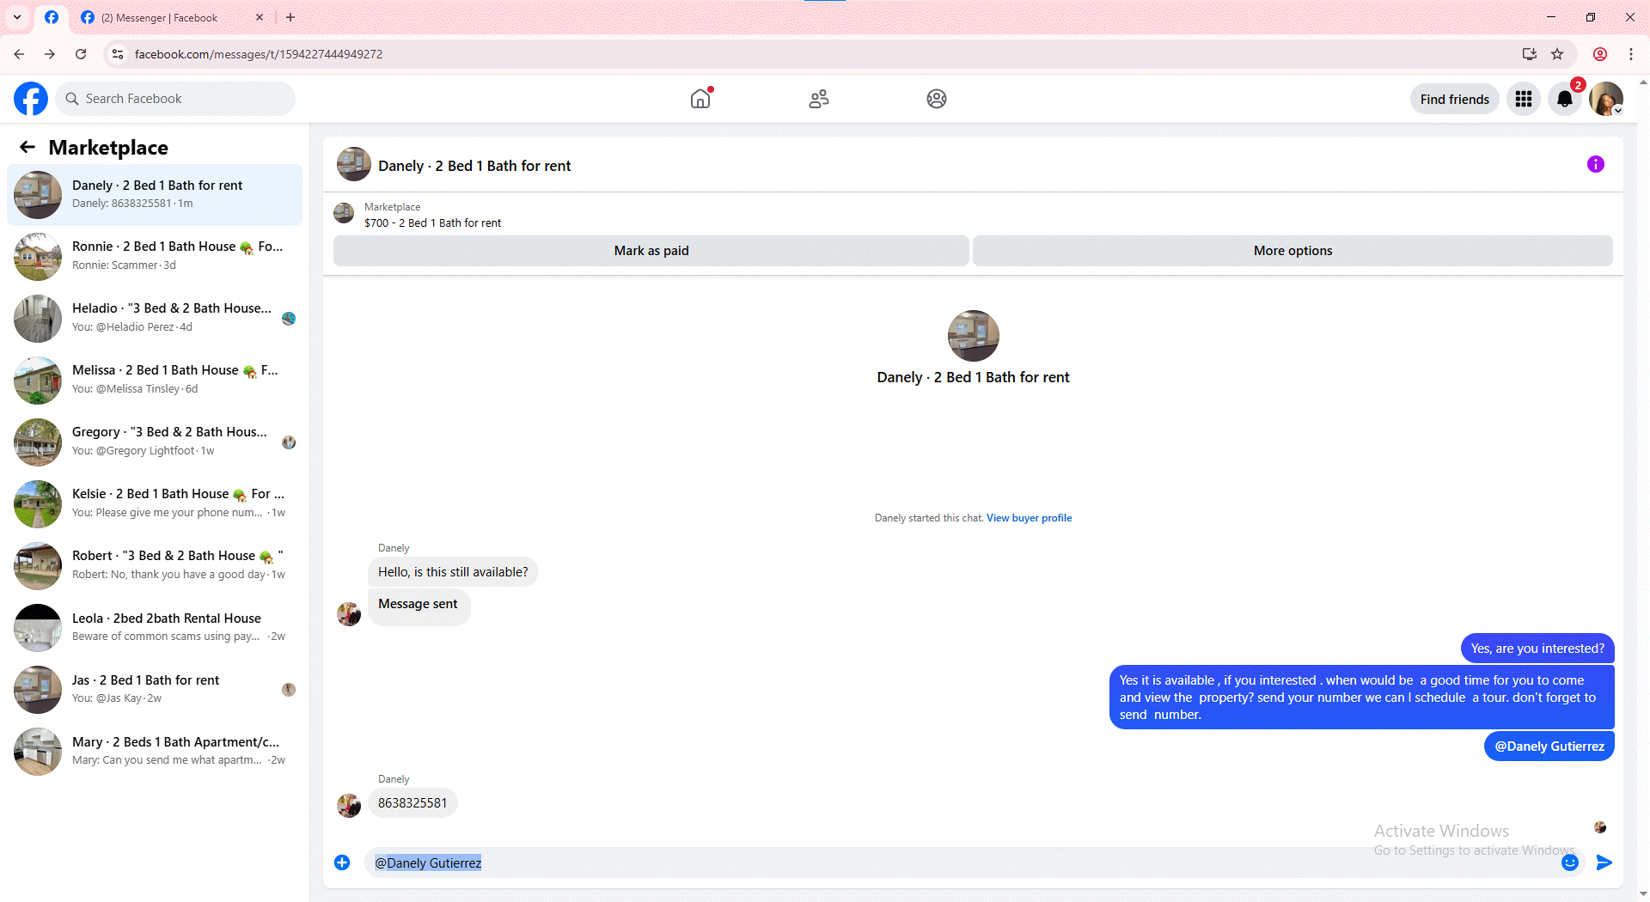Open More options
The height and width of the screenshot is (902, 1650).
pos(1292,251)
